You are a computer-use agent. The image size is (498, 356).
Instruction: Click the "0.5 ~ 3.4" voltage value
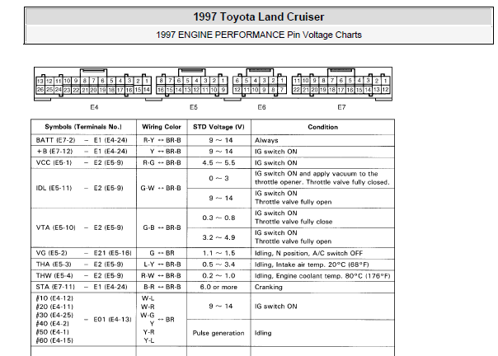point(218,265)
